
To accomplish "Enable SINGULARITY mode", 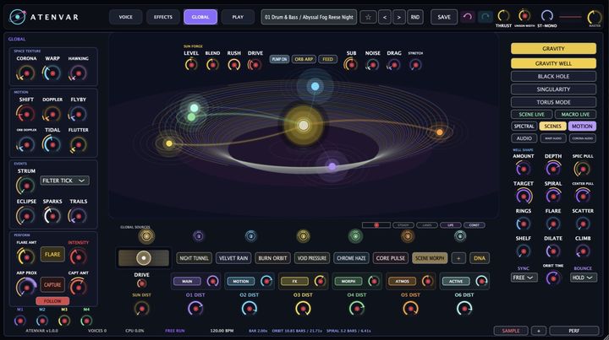I will [x=553, y=89].
